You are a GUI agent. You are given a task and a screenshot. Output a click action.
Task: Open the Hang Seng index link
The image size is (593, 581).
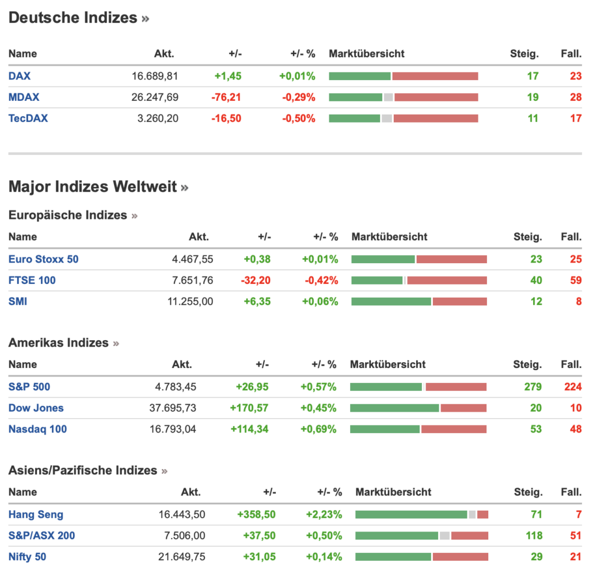36,514
